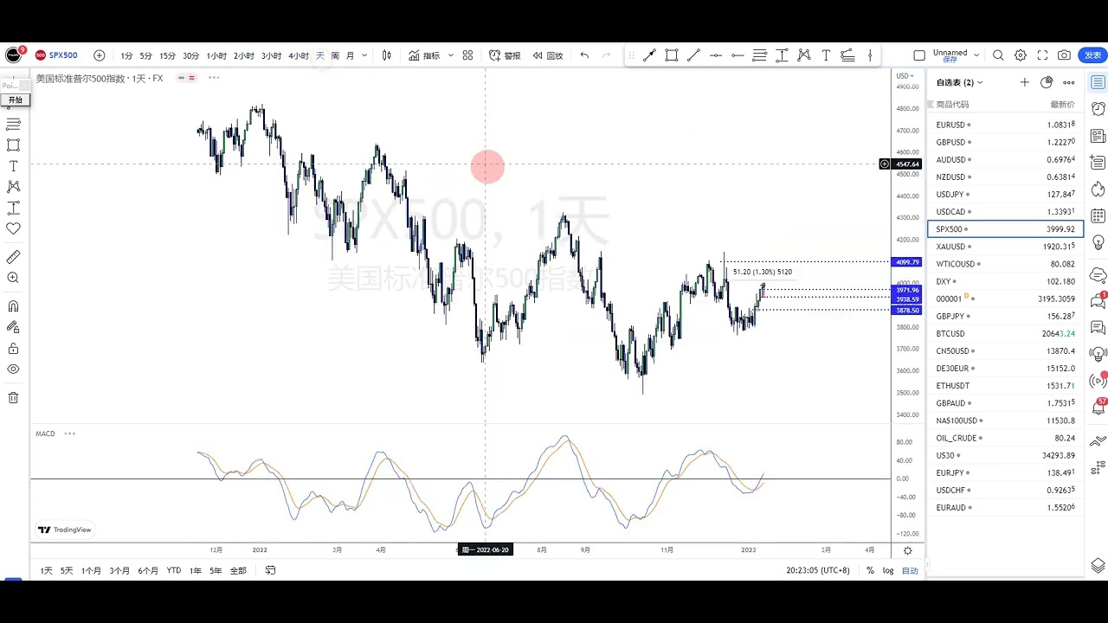Viewport: 1108px width, 623px height.
Task: Toggle stay in drawing mode pencil-lock icon
Action: 13,327
